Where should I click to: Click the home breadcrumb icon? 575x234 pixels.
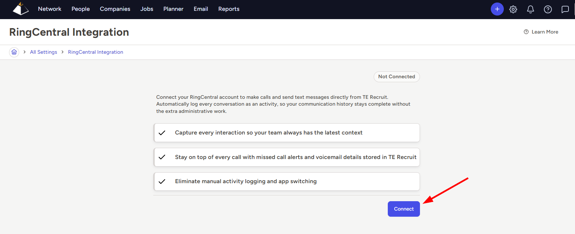tap(14, 52)
